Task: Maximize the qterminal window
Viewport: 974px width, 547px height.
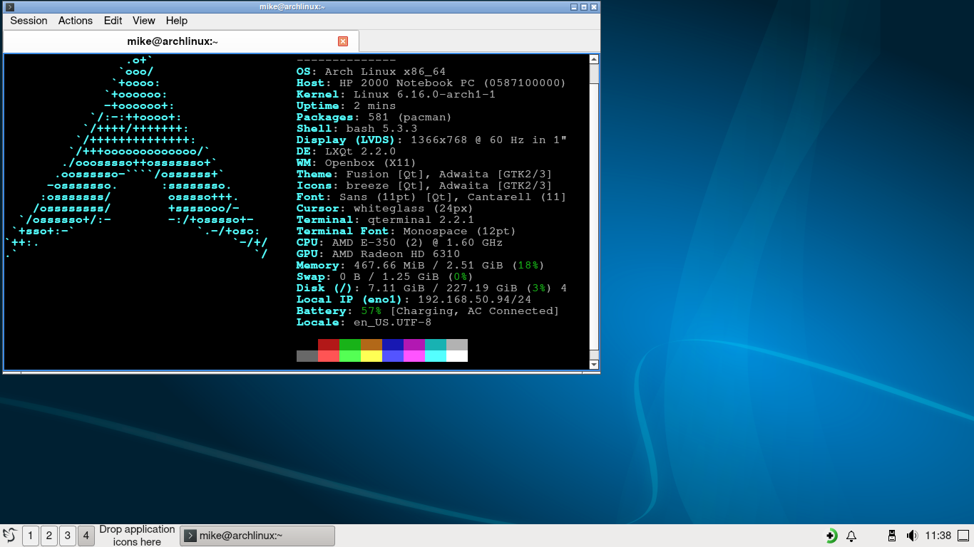Action: (x=584, y=6)
